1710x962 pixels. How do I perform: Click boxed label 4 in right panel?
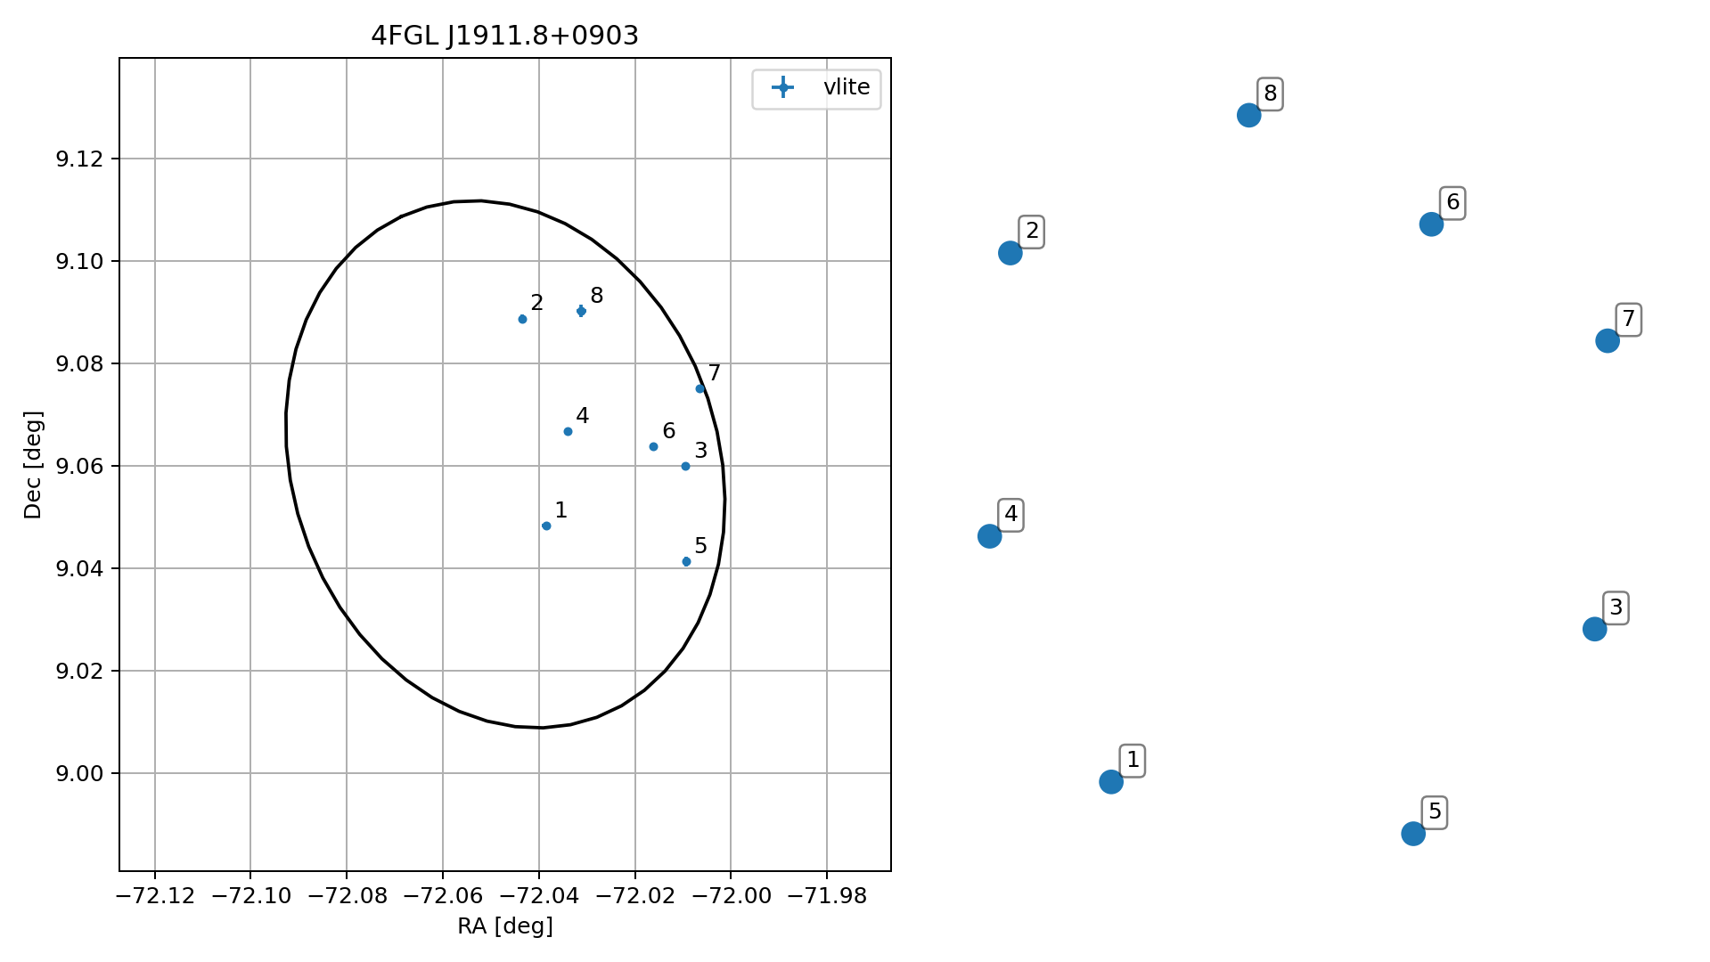pos(1010,515)
